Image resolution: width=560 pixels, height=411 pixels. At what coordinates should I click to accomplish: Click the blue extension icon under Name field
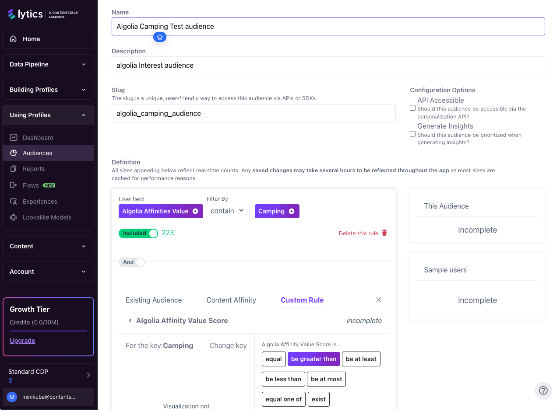(160, 37)
